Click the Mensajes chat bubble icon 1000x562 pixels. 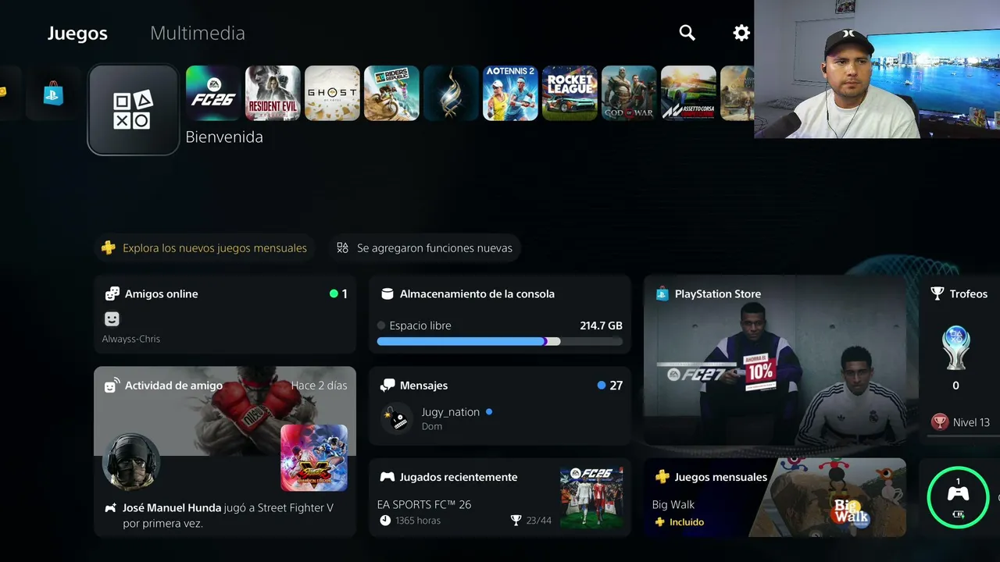pos(387,386)
